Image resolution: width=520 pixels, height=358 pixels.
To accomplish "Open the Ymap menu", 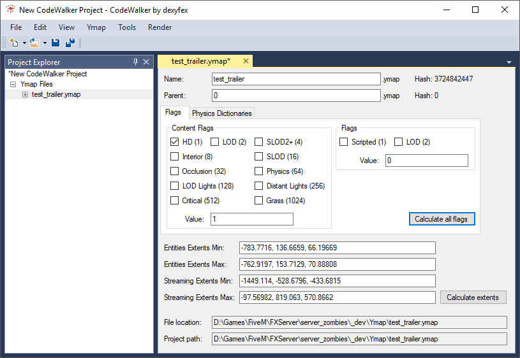I will coord(96,27).
